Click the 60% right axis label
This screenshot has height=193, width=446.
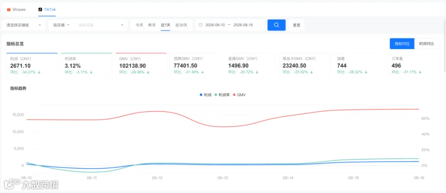click(425, 119)
